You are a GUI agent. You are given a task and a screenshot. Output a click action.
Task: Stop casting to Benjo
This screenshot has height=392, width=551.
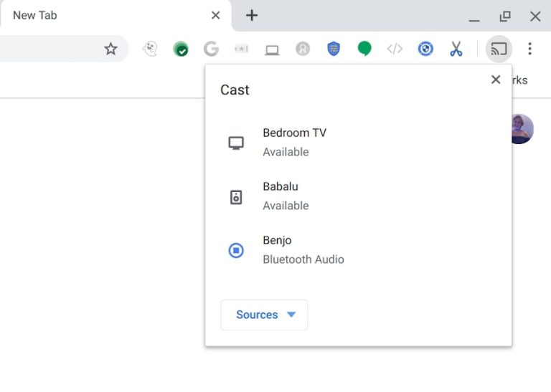236,251
